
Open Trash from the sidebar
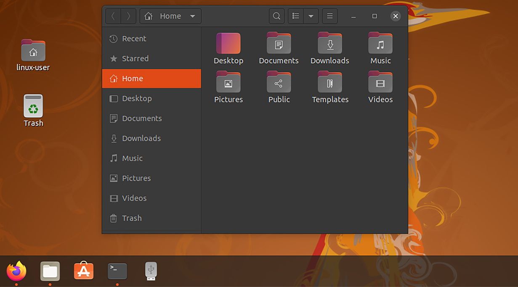(x=132, y=218)
